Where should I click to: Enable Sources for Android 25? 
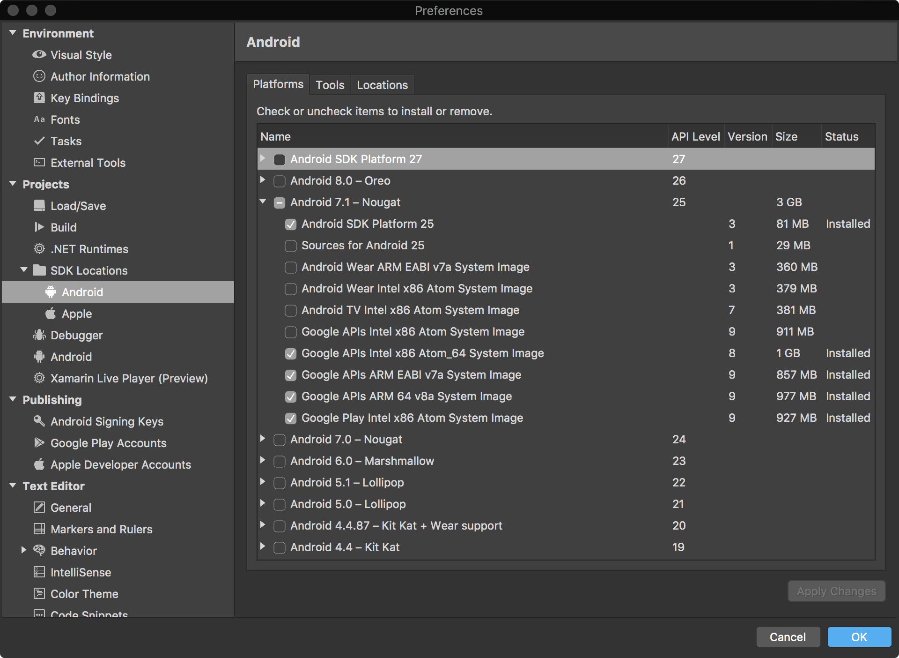click(290, 246)
